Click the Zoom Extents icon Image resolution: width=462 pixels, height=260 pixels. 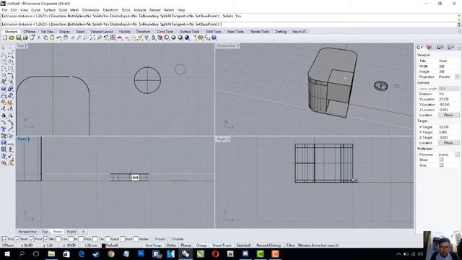(92, 38)
